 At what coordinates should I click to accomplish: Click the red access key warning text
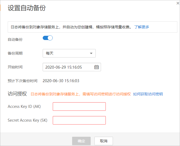[x=81, y=94]
